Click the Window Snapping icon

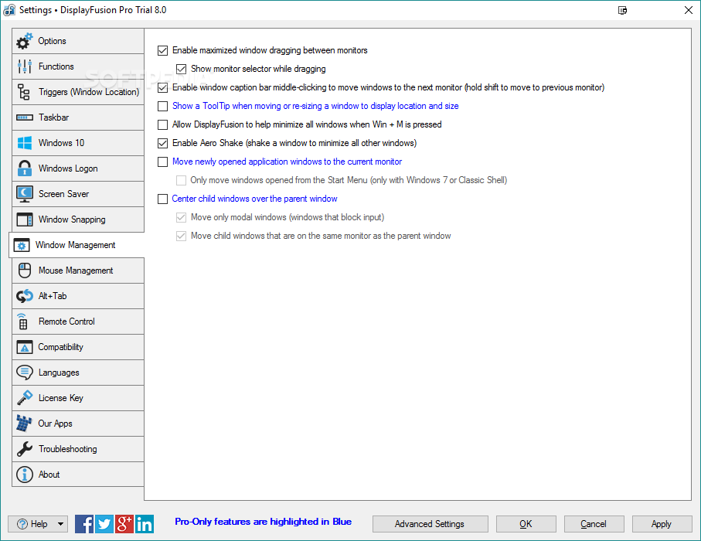[x=24, y=219]
